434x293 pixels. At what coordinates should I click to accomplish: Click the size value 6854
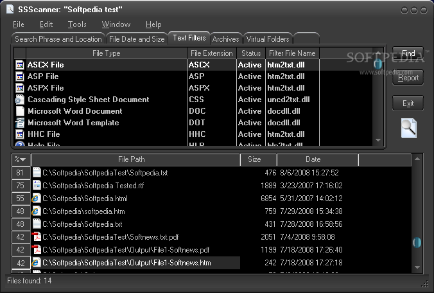(x=268, y=199)
